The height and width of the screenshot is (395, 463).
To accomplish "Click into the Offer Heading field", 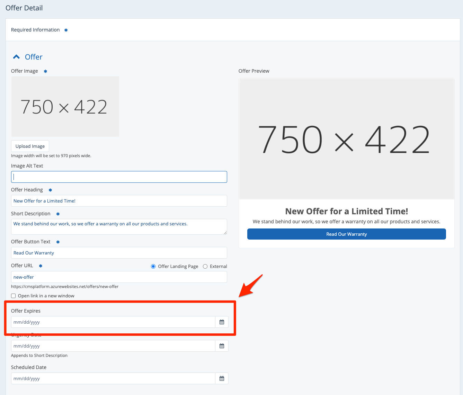I will pos(119,201).
